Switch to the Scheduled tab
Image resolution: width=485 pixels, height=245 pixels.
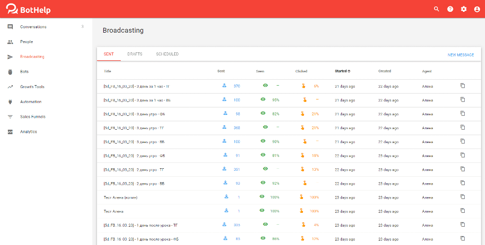167,54
